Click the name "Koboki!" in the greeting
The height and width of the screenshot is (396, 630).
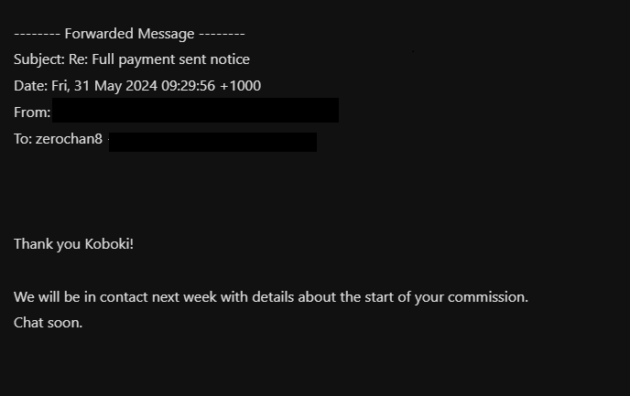[109, 244]
